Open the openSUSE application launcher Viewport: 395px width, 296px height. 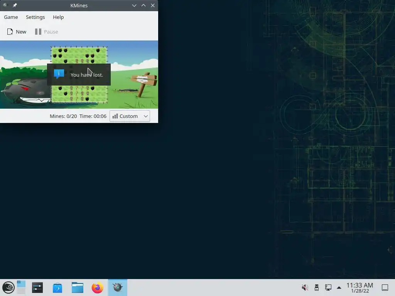pos(8,288)
